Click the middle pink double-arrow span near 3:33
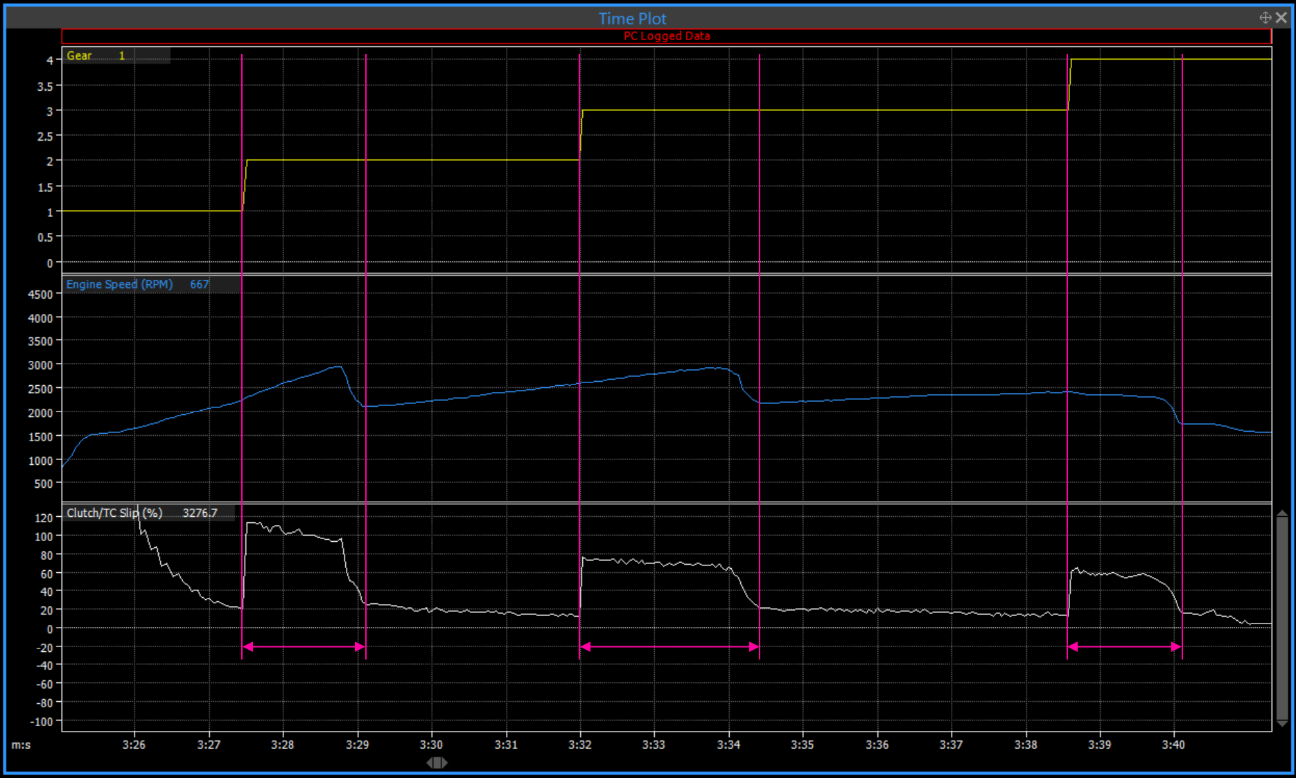The height and width of the screenshot is (778, 1296). pos(669,647)
